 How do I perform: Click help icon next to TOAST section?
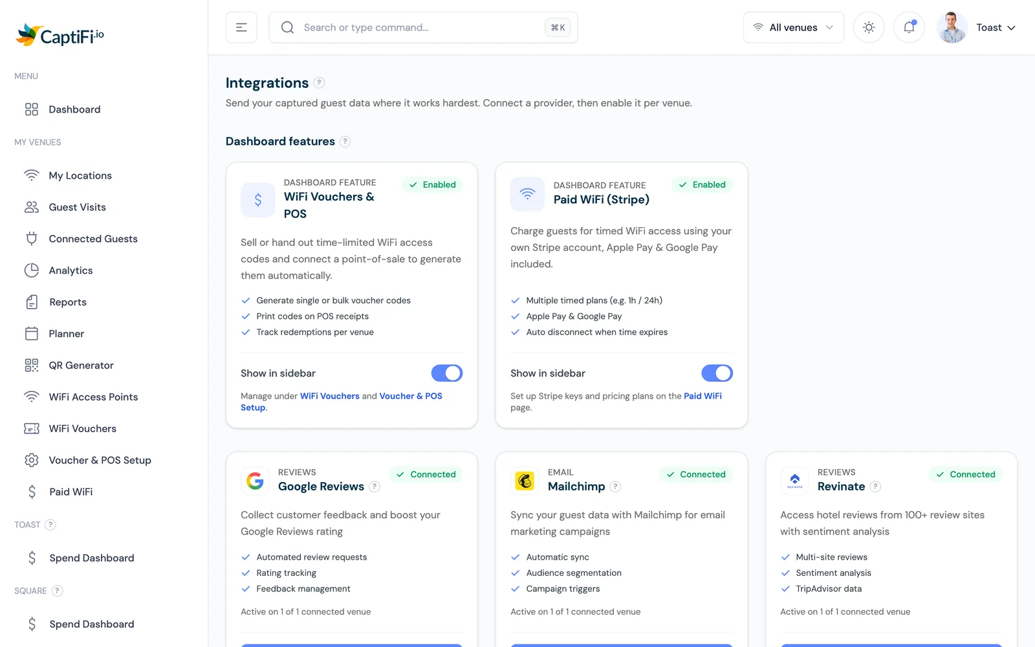tap(50, 525)
